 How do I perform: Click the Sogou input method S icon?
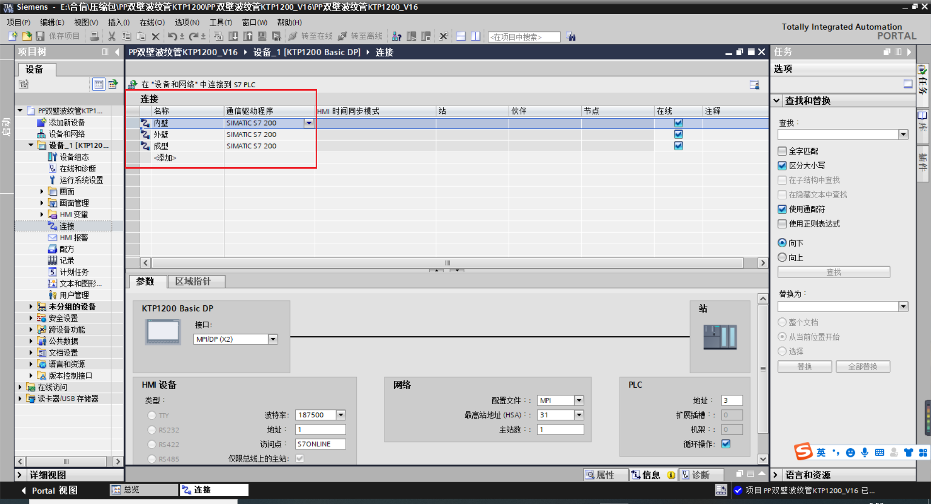[x=803, y=452]
